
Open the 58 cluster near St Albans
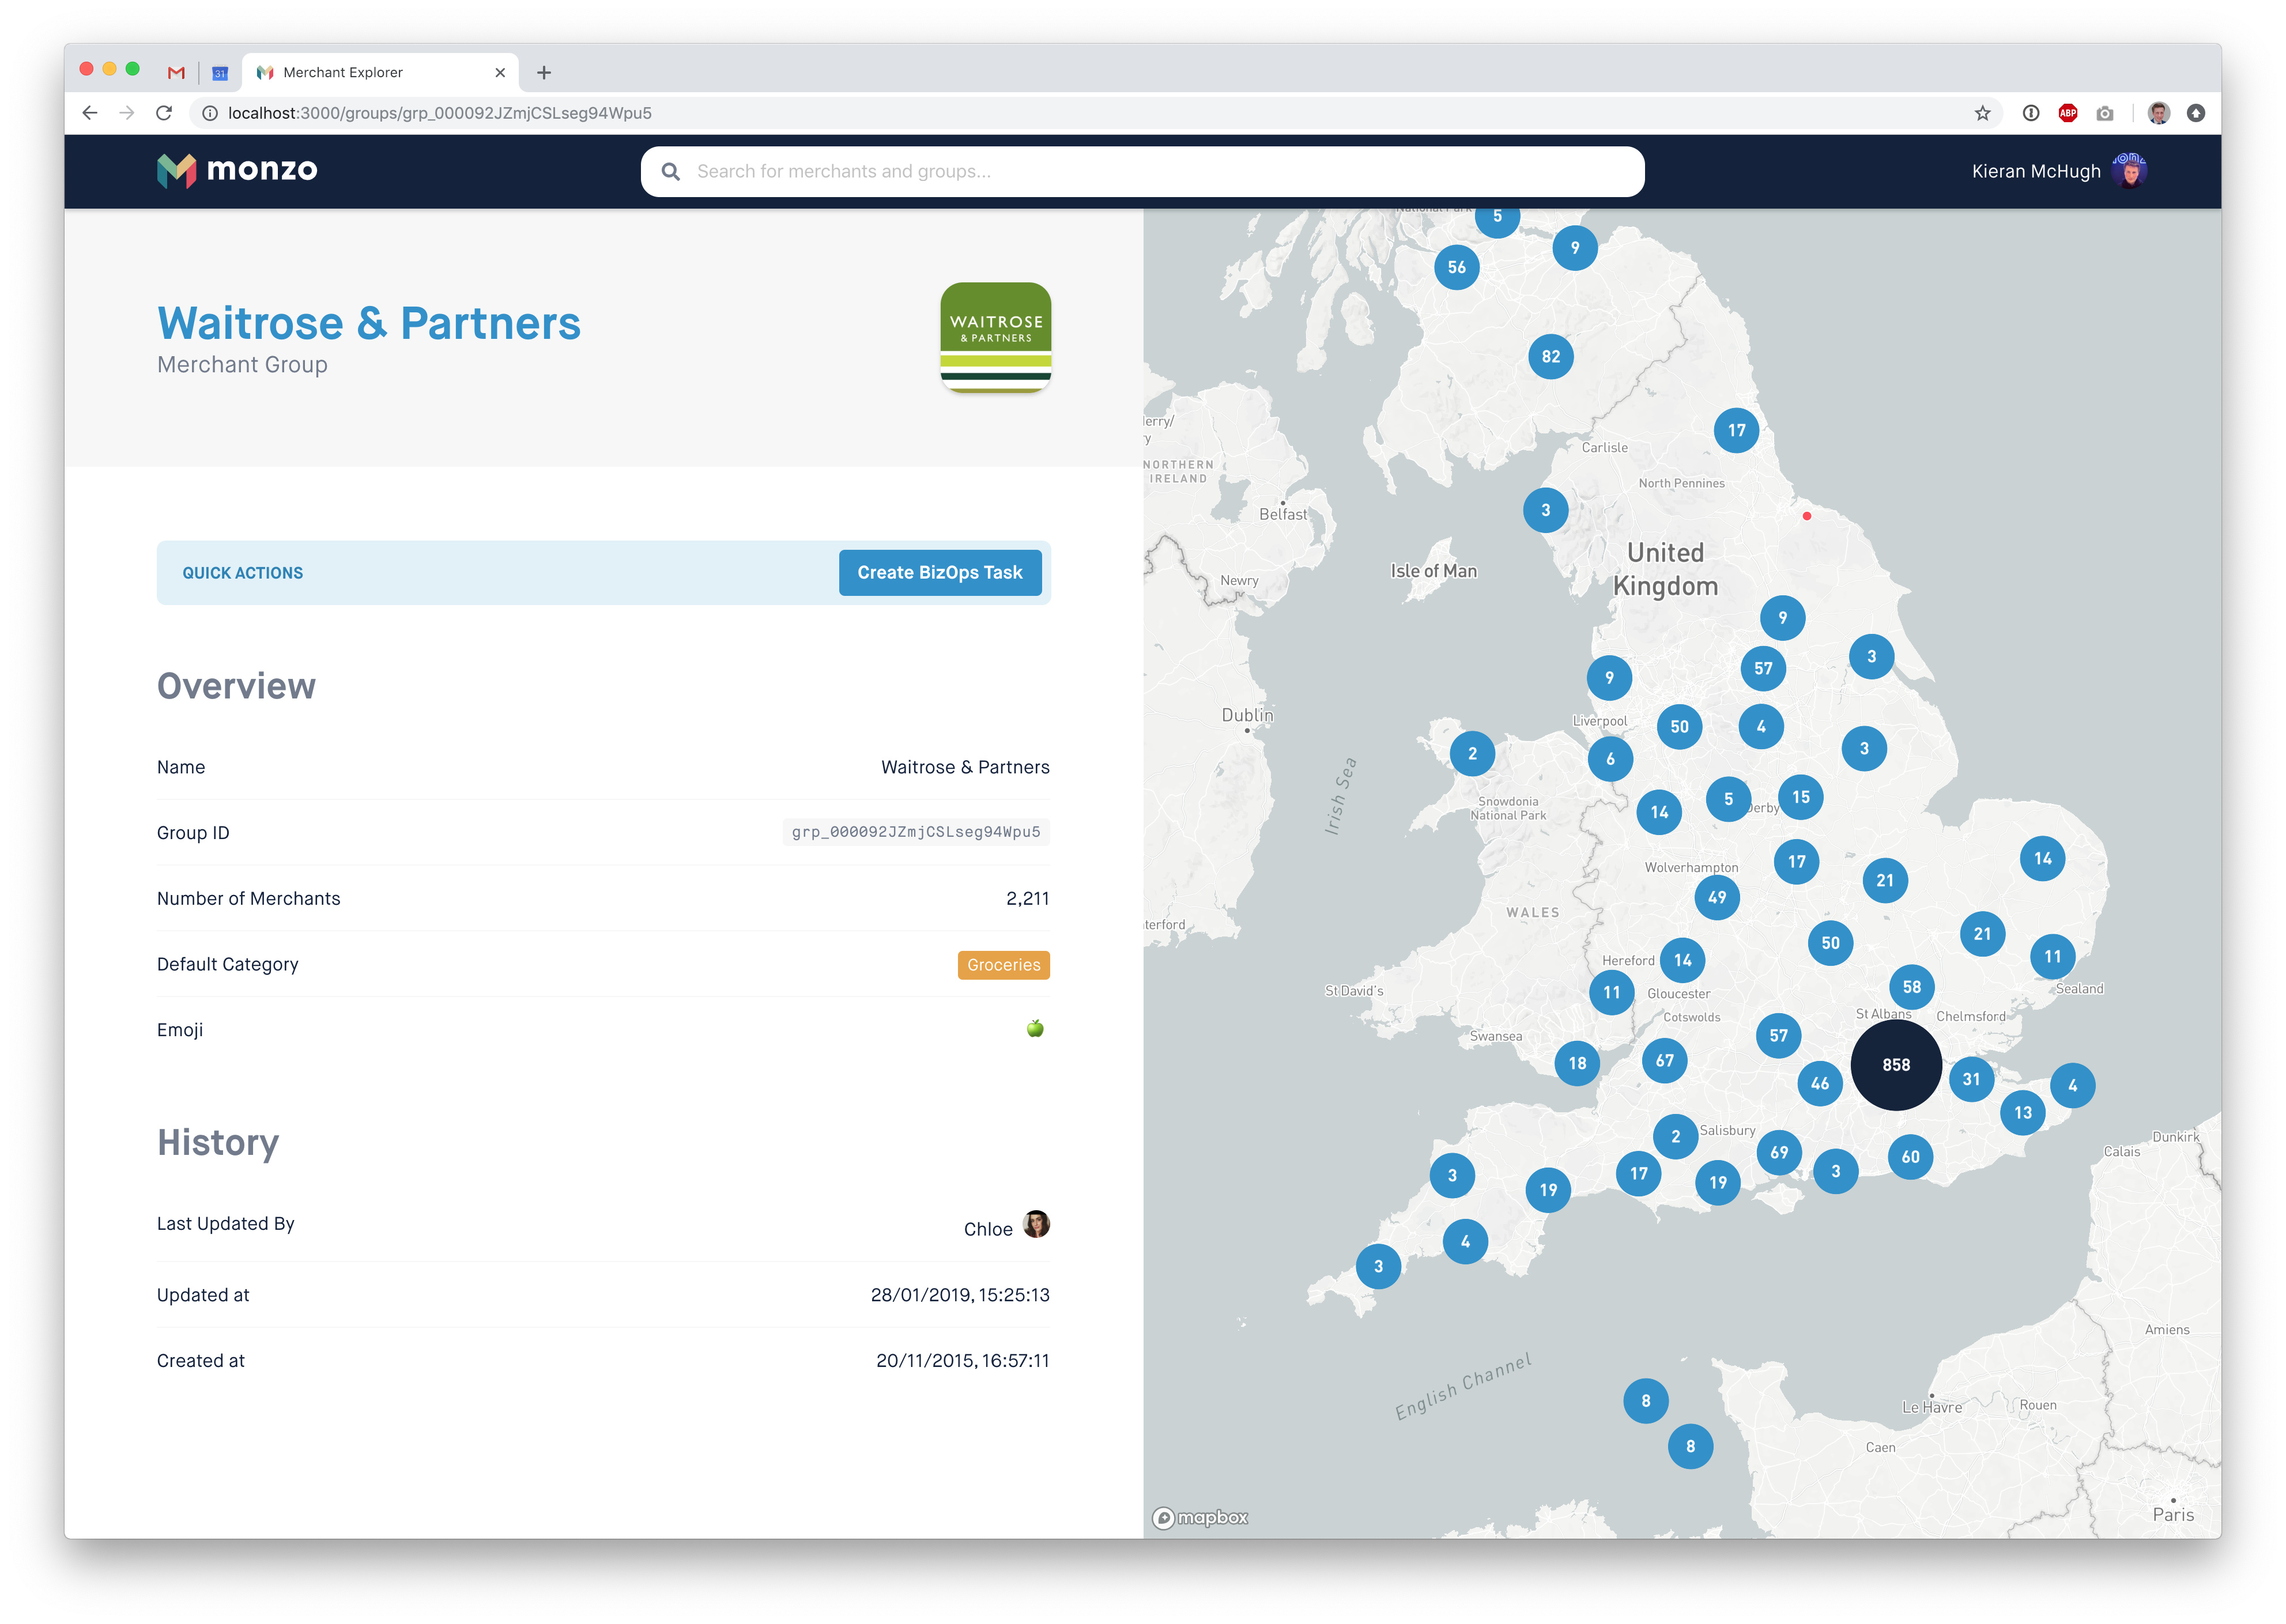click(1911, 987)
